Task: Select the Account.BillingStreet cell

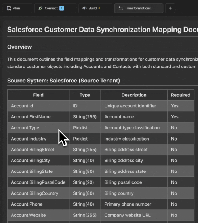Action: [38, 150]
